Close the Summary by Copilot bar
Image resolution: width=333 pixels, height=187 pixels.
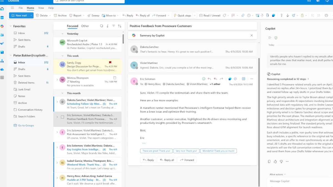point(252,35)
